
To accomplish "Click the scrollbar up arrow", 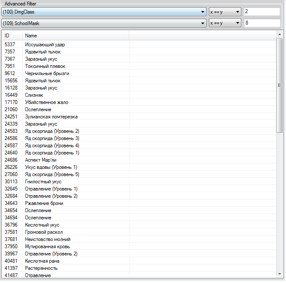I will point(279,34).
